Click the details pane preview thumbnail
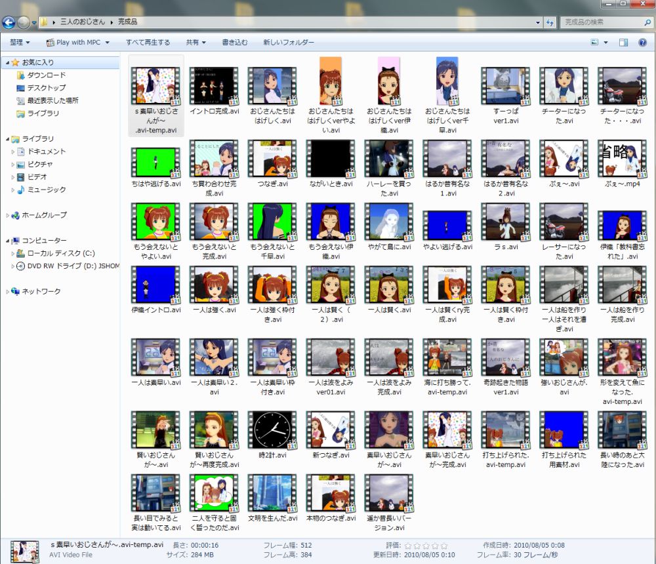The height and width of the screenshot is (564, 656). (x=24, y=552)
